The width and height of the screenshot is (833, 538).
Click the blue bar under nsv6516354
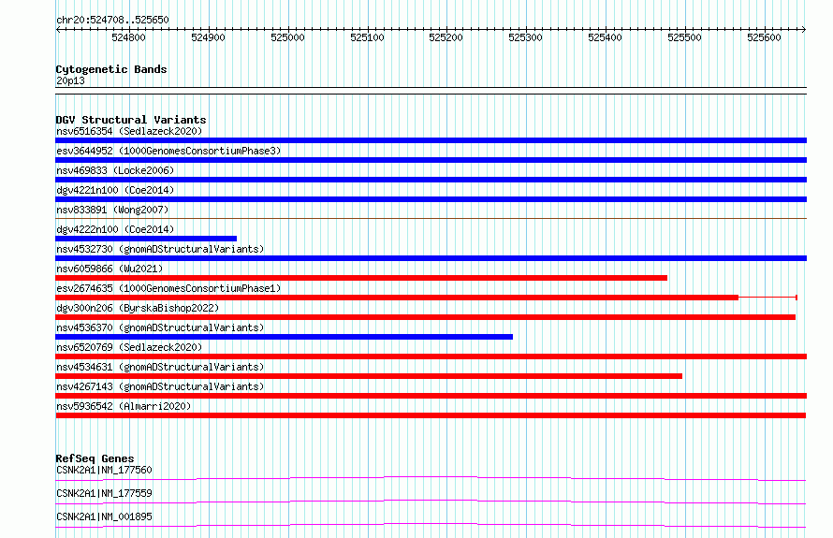(431, 140)
